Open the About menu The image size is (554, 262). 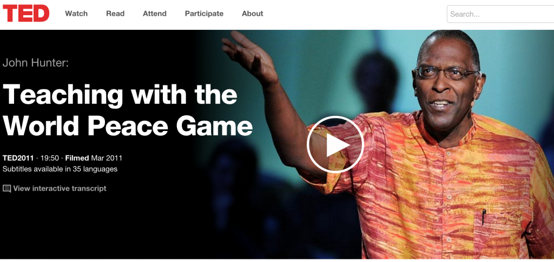(252, 14)
